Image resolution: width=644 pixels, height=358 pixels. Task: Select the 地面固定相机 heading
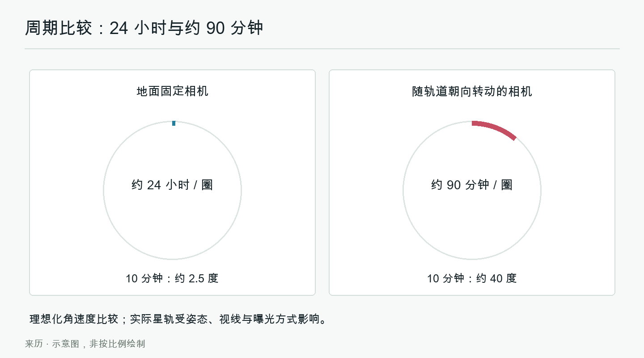tap(172, 91)
